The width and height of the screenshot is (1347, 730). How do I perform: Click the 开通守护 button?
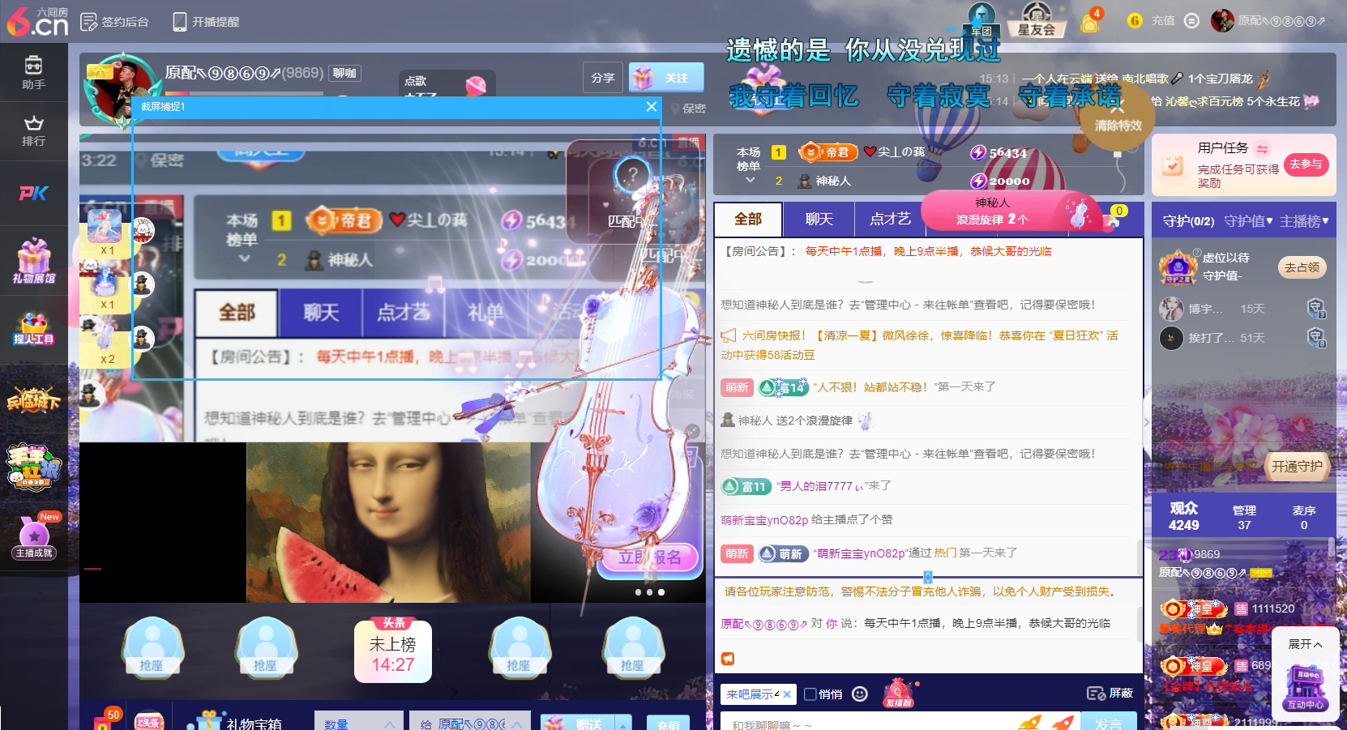coord(1296,466)
